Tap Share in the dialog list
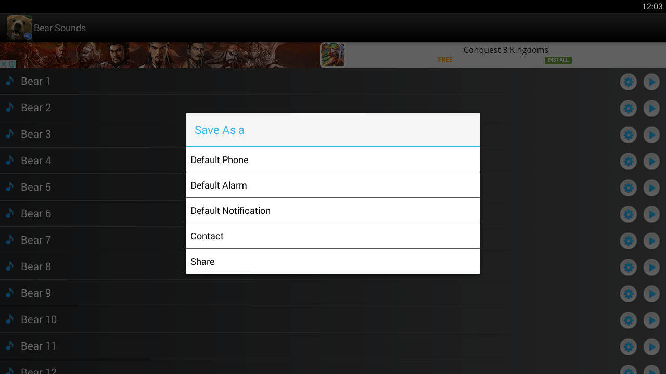This screenshot has width=666, height=374. click(x=333, y=261)
